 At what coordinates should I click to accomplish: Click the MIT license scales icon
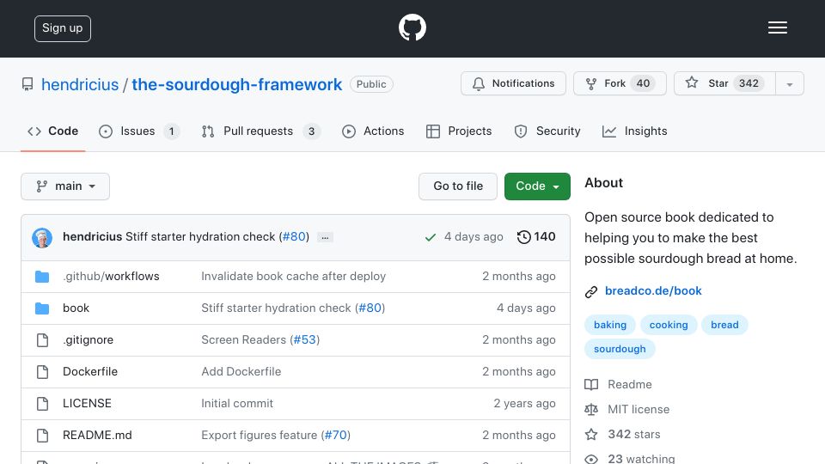point(591,409)
